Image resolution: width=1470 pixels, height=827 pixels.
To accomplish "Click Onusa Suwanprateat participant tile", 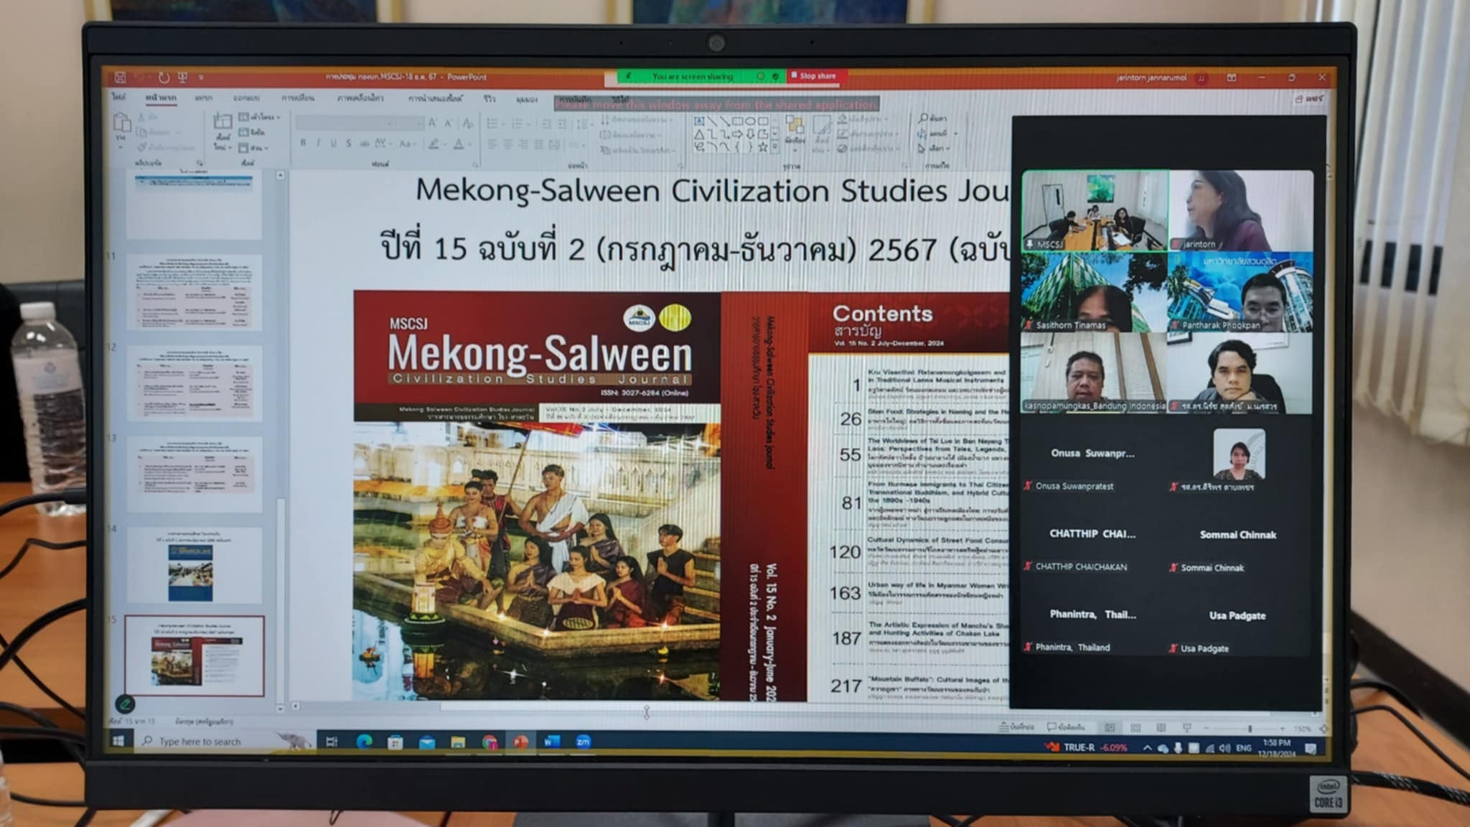I will click(x=1092, y=455).
